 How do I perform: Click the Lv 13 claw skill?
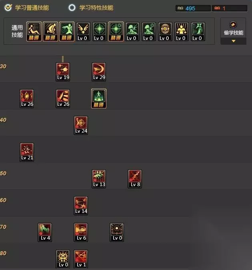tap(99, 179)
